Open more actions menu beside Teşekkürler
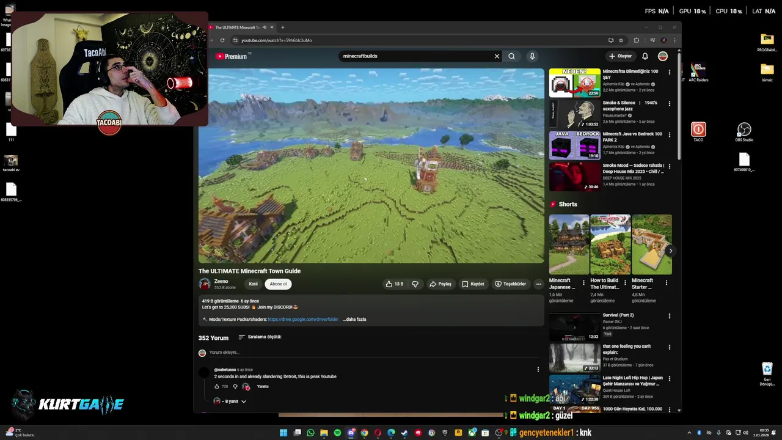782x440 pixels. click(x=538, y=284)
